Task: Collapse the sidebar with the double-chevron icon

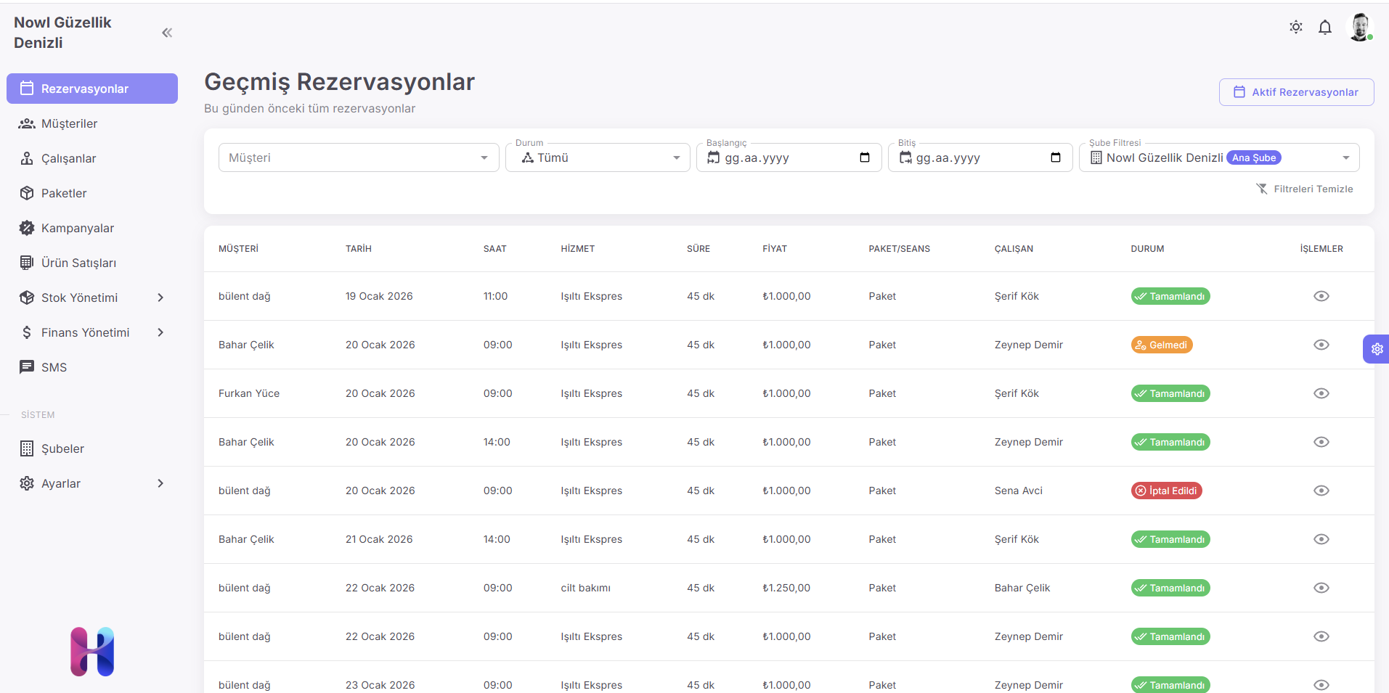Action: tap(167, 33)
